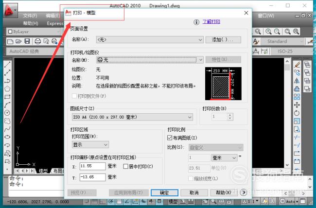Toggle Ortho mode in status bar
This screenshot has height=208, width=316.
point(103,201)
